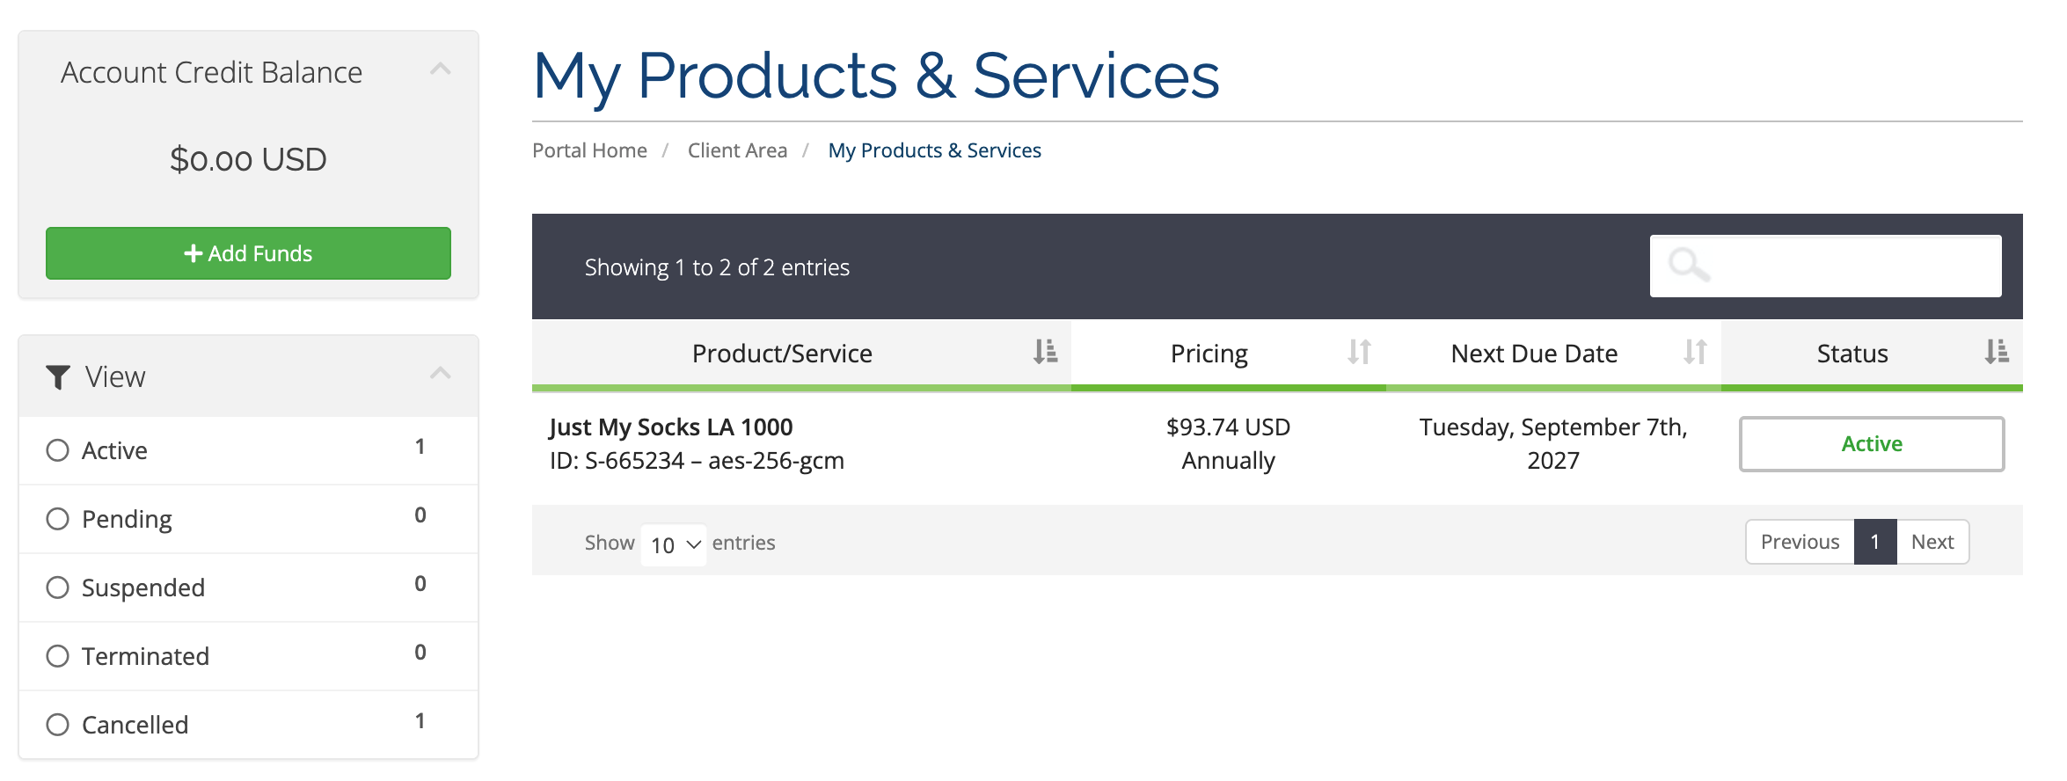Collapse the View filter panel
The image size is (2067, 781).
coord(440,373)
